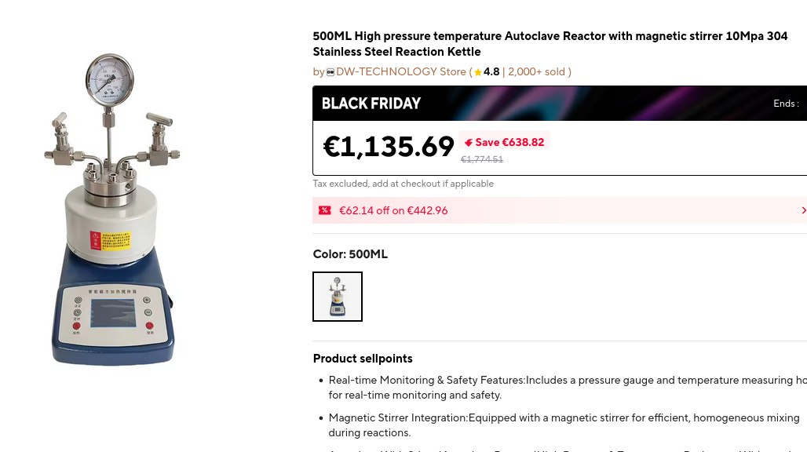807x452 pixels.
Task: Click the 'Tax excluded' checkout note
Action: (x=403, y=184)
